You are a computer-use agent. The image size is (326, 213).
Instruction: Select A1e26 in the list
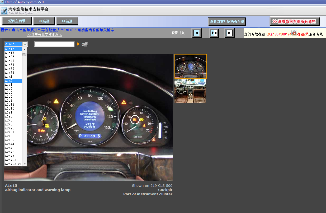pos(13,57)
